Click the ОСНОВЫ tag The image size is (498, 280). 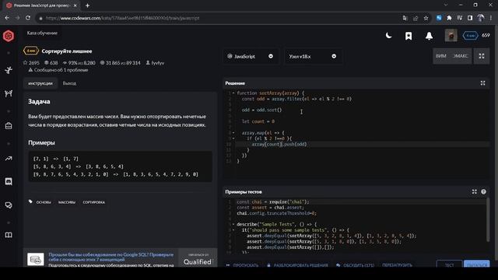pyautogui.click(x=44, y=202)
